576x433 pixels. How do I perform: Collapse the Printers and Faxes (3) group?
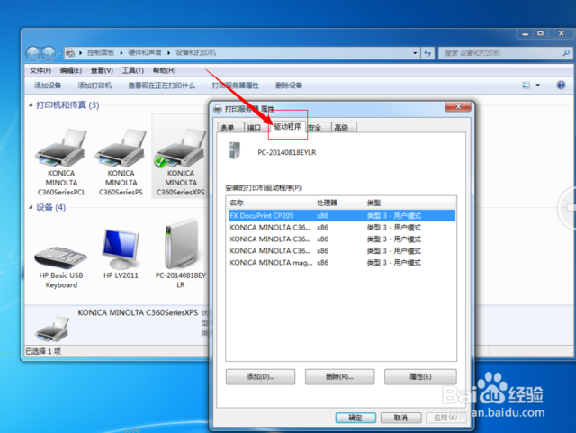(31, 105)
